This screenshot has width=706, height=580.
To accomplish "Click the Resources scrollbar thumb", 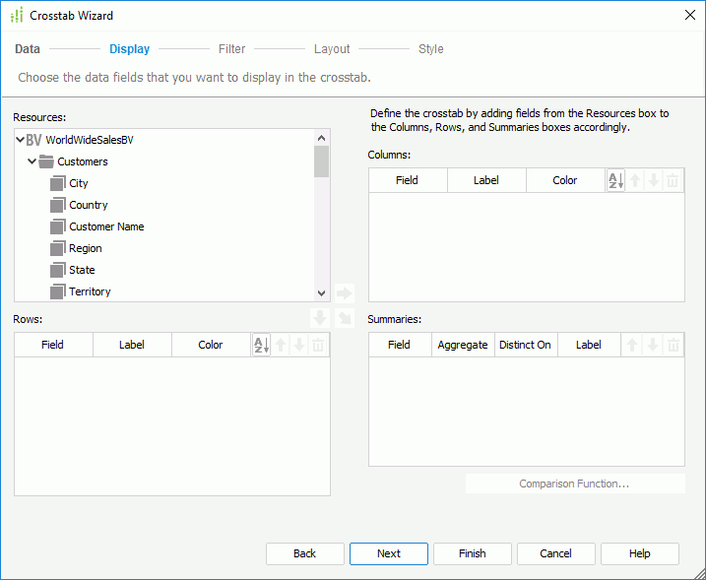I will coord(321,161).
